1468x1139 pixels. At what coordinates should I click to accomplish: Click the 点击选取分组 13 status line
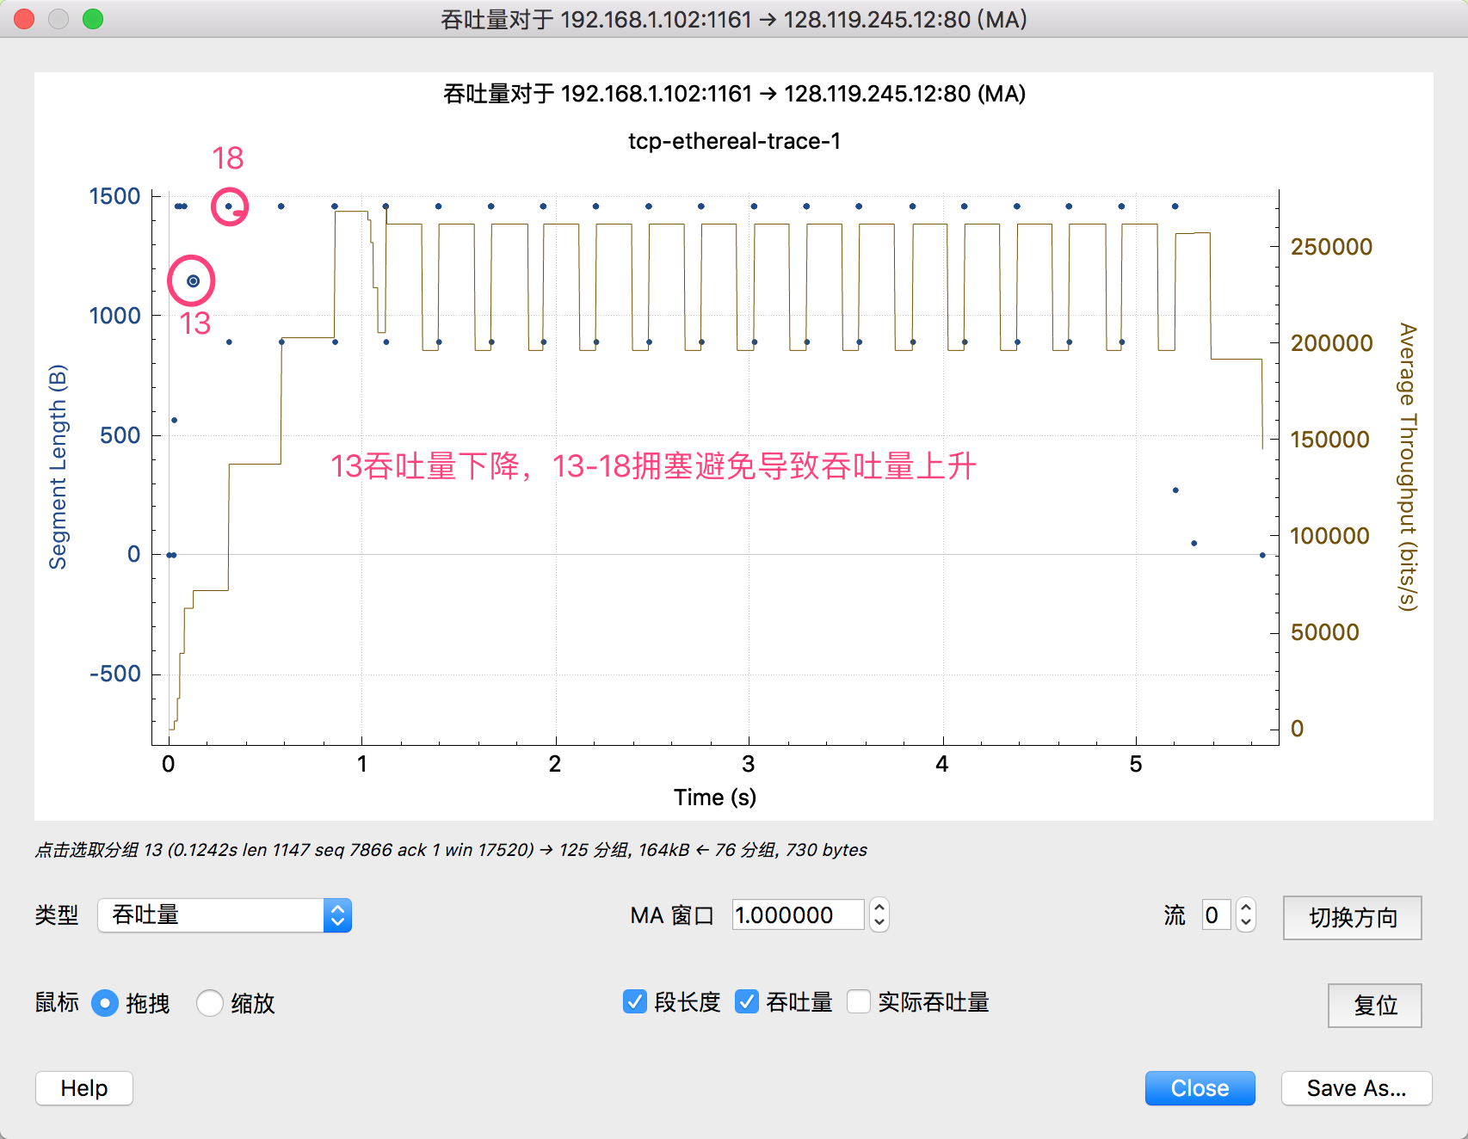[x=451, y=850]
